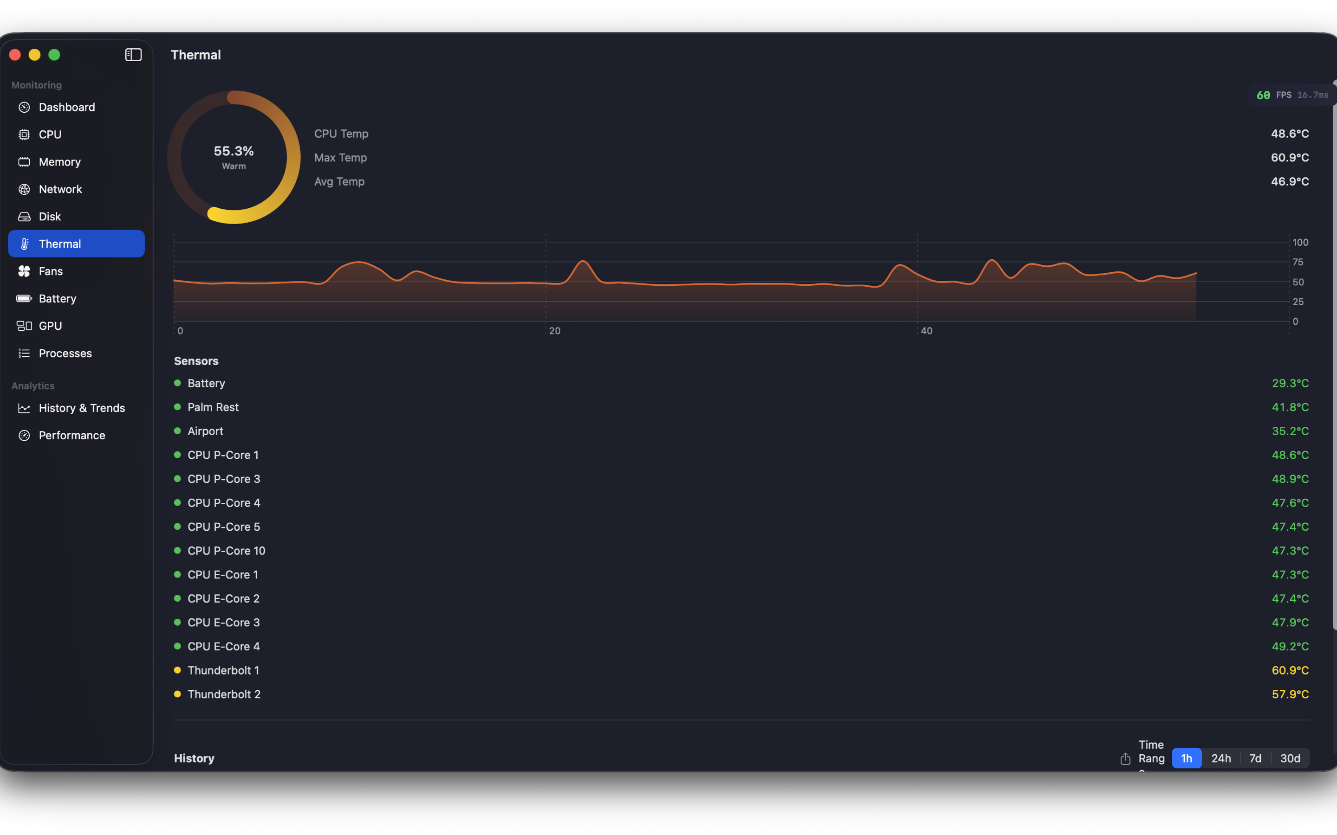Click the Memory module icon
The image size is (1337, 835).
[x=24, y=162]
